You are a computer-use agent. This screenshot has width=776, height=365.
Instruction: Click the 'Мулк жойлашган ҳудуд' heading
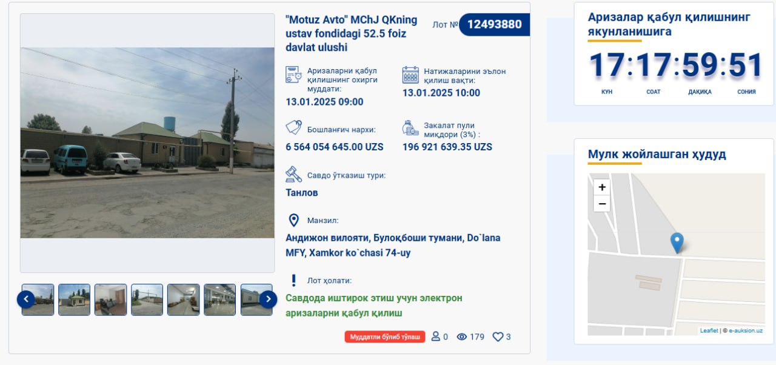pyautogui.click(x=657, y=154)
